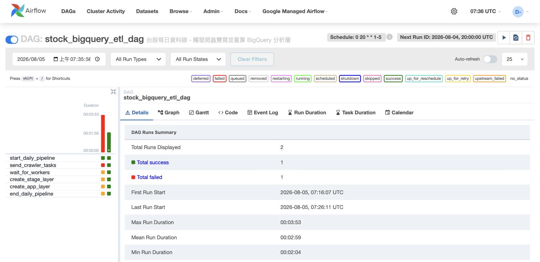Collapse the grid panel with the shrink icon

(113, 92)
